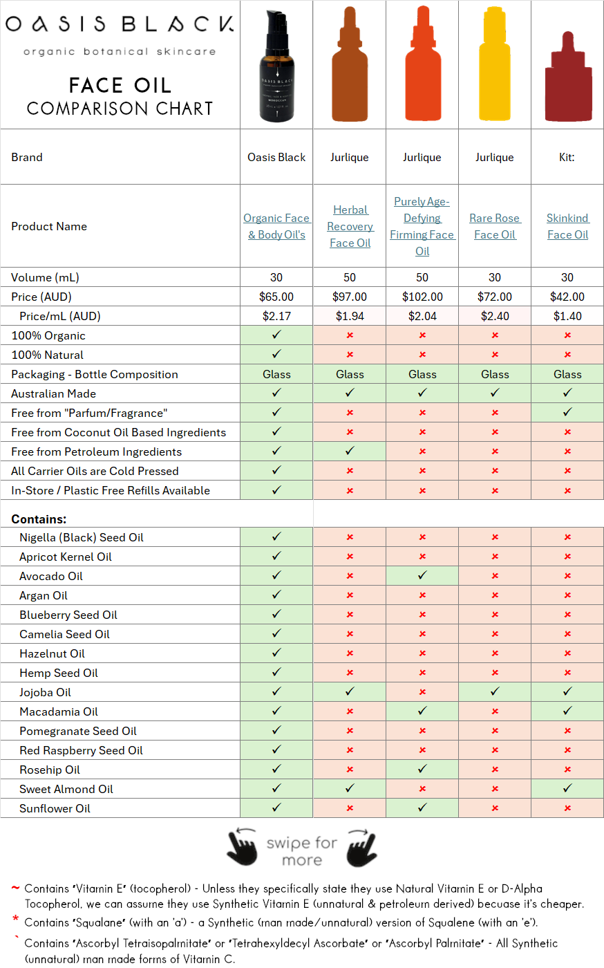604x968 pixels.
Task: Toggle the Jojoba Oil checkmark for Jurlique Herbal Recovery
Action: pos(349,692)
